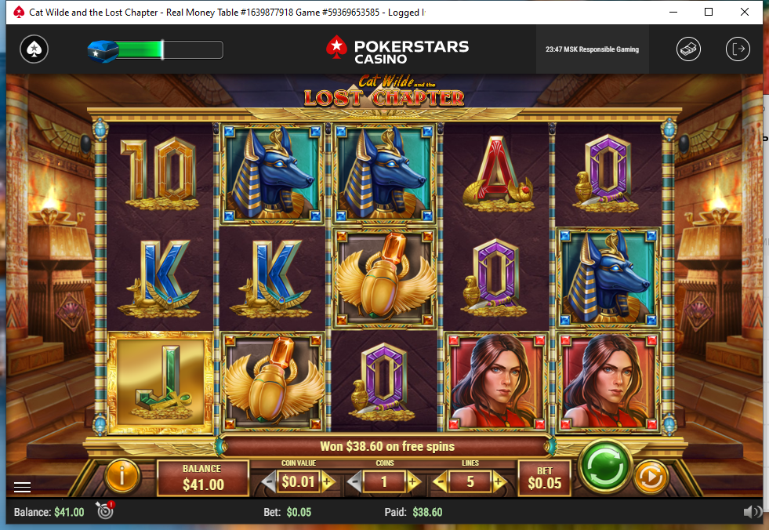Increase the number of coins
Image resolution: width=769 pixels, height=530 pixels.
pyautogui.click(x=413, y=482)
